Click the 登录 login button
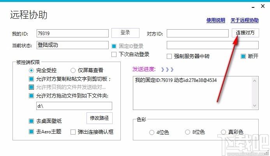 pos(125,33)
